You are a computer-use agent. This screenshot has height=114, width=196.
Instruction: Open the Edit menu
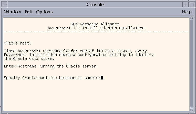[29, 12]
